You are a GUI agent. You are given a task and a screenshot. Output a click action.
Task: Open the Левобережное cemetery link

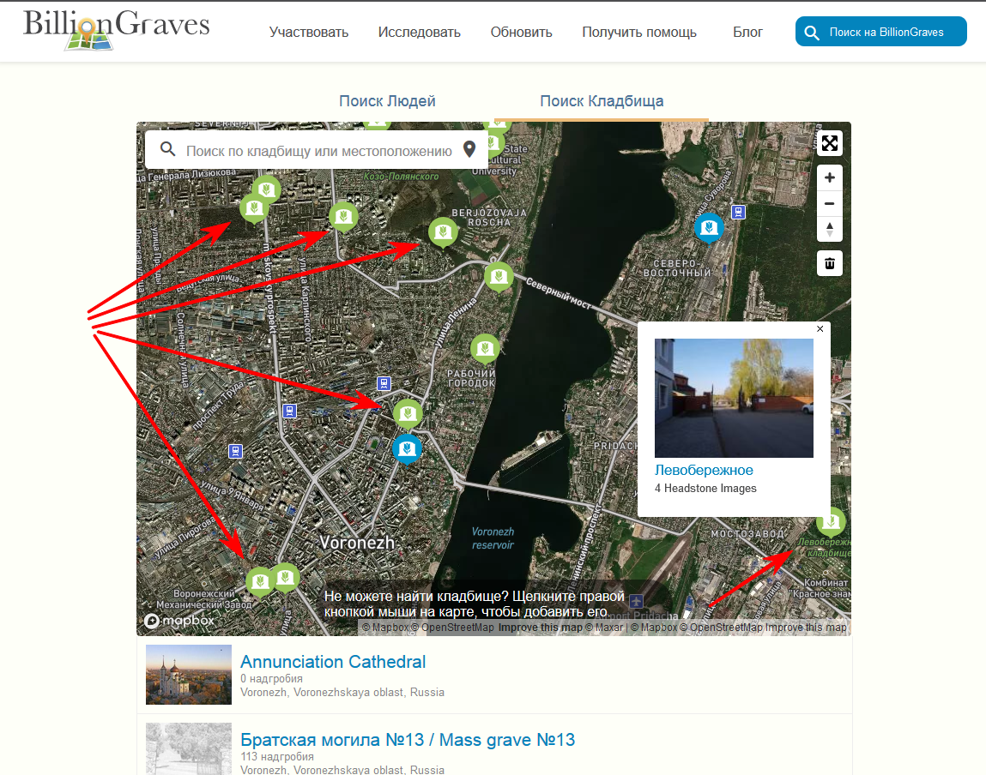pos(704,470)
